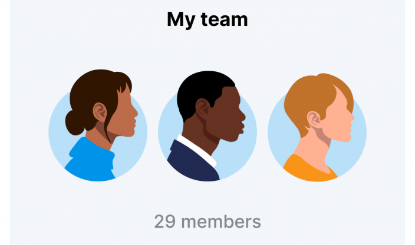Select the middle team member avatar
Screen dimensions: 415x245
click(x=207, y=126)
